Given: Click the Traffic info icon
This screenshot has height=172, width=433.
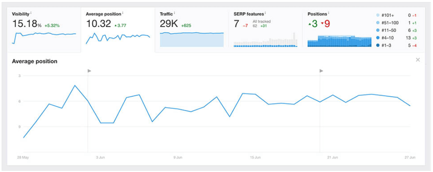Looking at the screenshot, I should 175,13.
